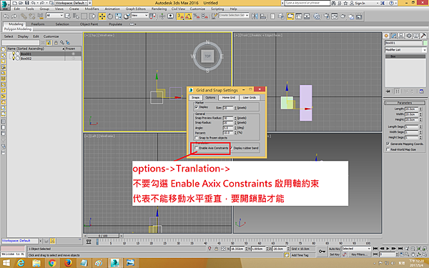
Task: Toggle the Spinner Snap button
Action: pyautogui.click(x=204, y=16)
